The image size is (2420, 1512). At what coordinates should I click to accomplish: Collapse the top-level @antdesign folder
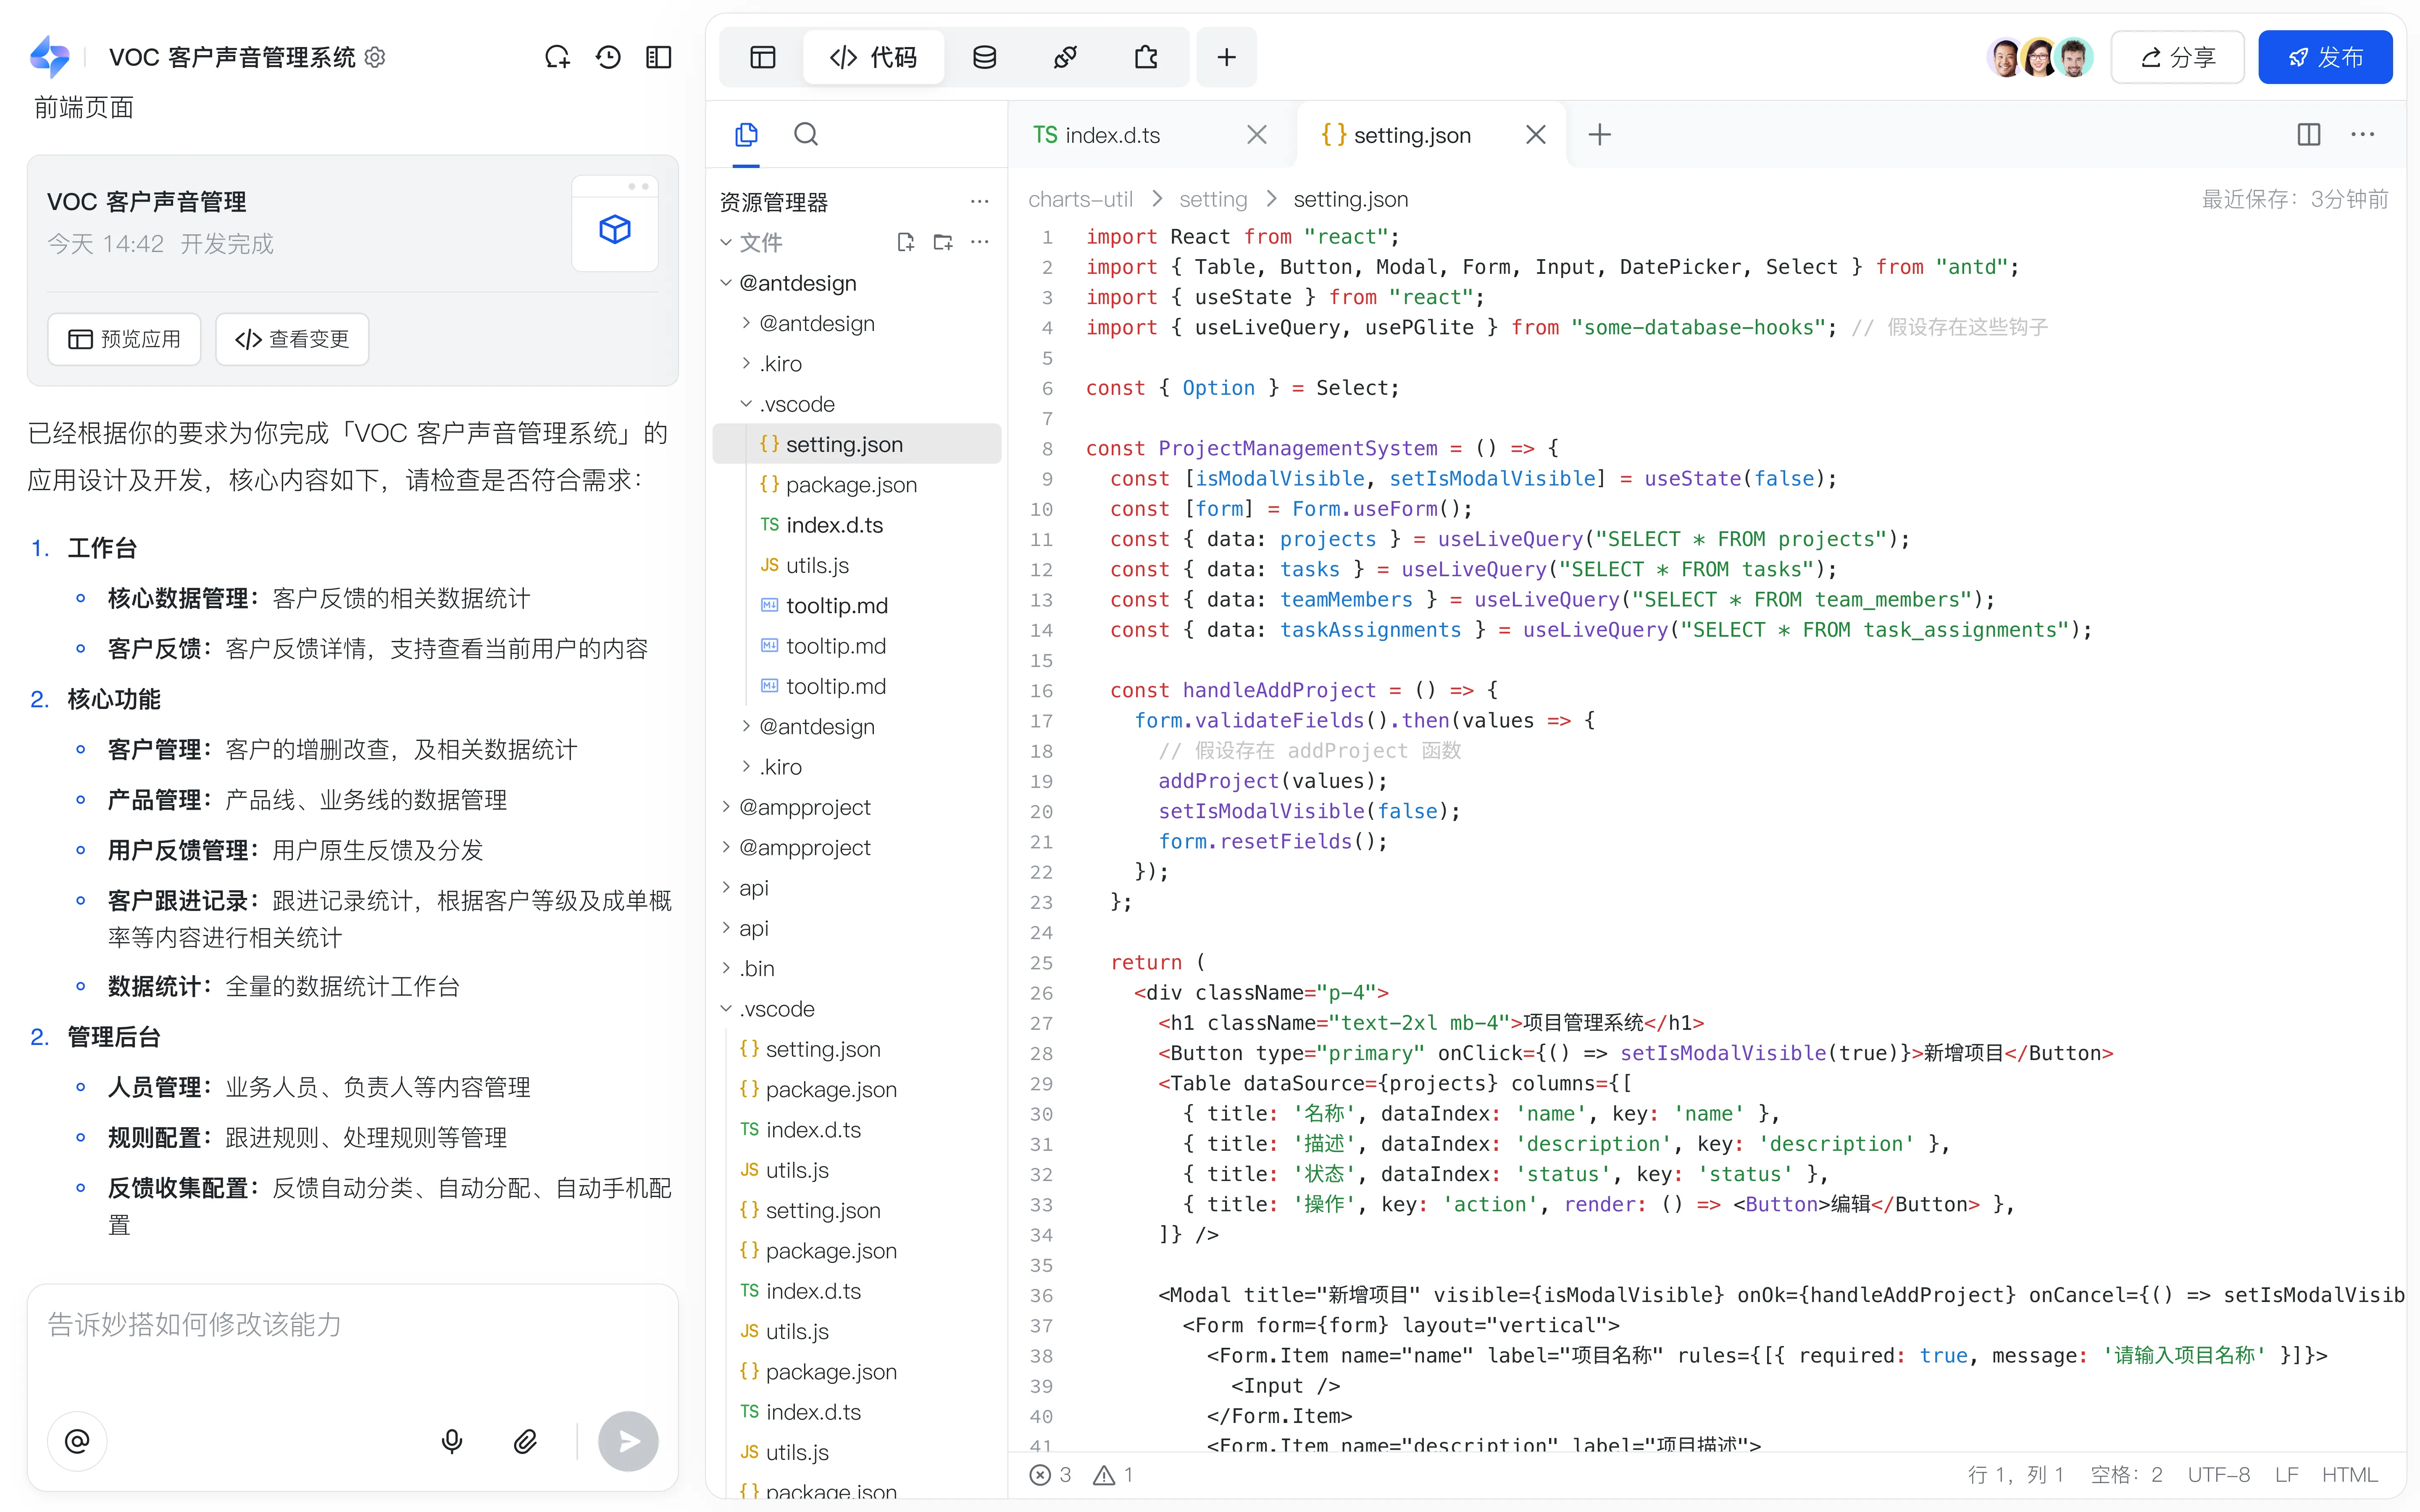click(727, 283)
